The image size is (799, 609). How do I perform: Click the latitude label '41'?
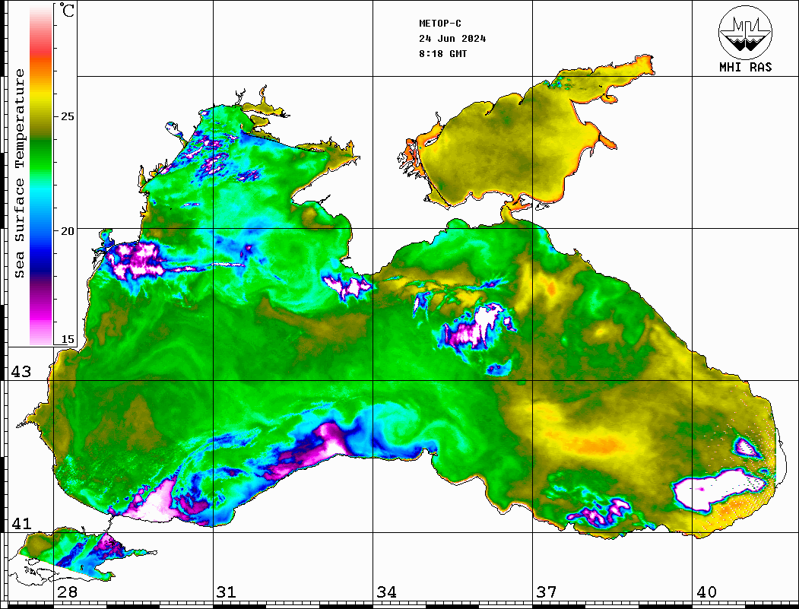(21, 523)
